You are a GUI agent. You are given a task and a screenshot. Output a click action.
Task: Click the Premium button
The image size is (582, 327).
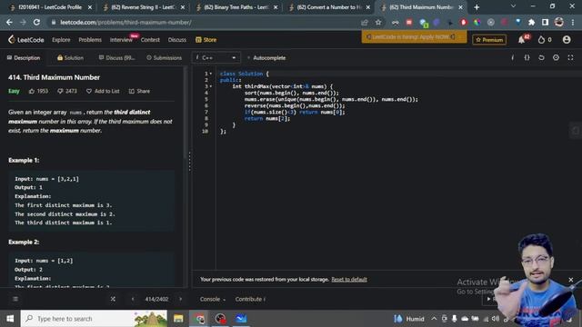click(489, 40)
